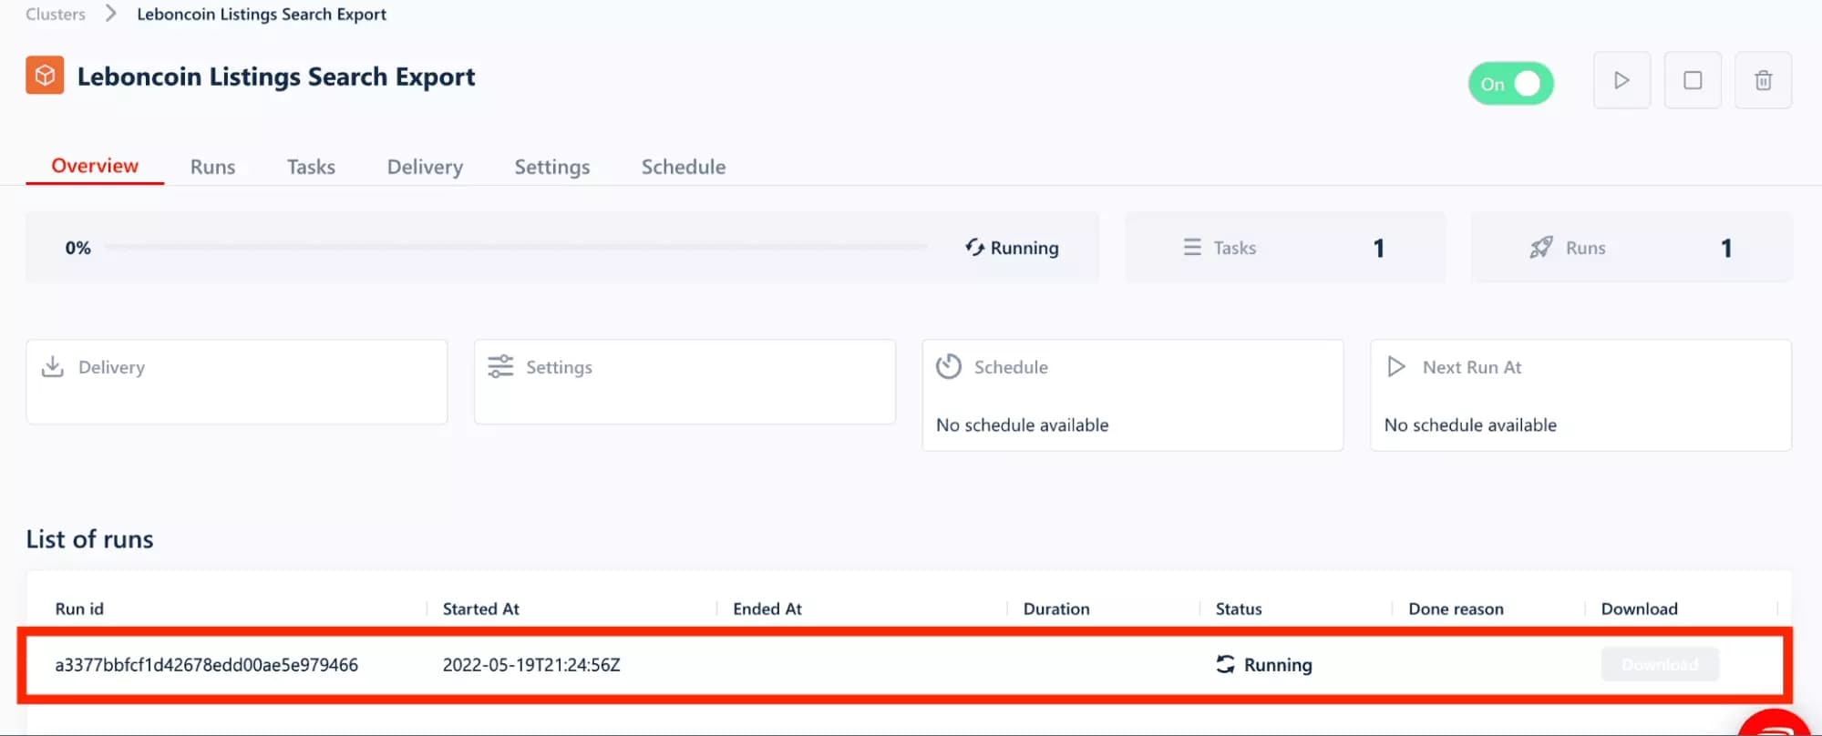This screenshot has width=1822, height=736.
Task: Click the Schedule clock icon
Action: click(x=949, y=366)
